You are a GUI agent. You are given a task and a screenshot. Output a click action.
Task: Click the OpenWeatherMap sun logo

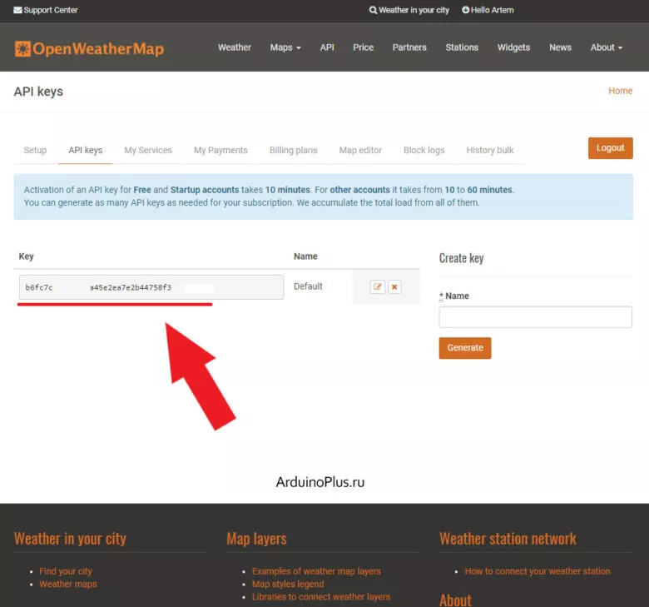click(22, 48)
